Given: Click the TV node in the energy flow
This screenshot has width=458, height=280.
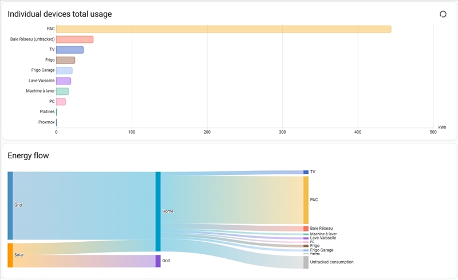Looking at the screenshot, I should pos(306,172).
